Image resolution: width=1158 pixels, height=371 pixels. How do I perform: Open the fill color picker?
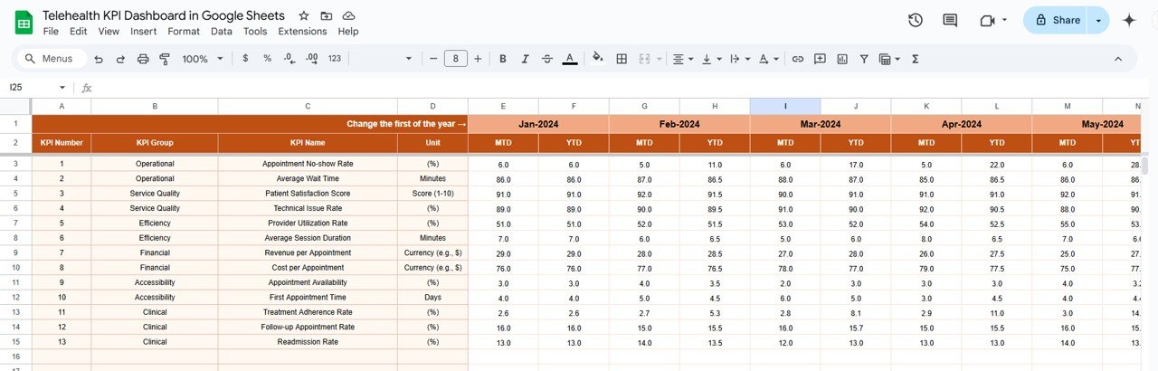pos(597,59)
